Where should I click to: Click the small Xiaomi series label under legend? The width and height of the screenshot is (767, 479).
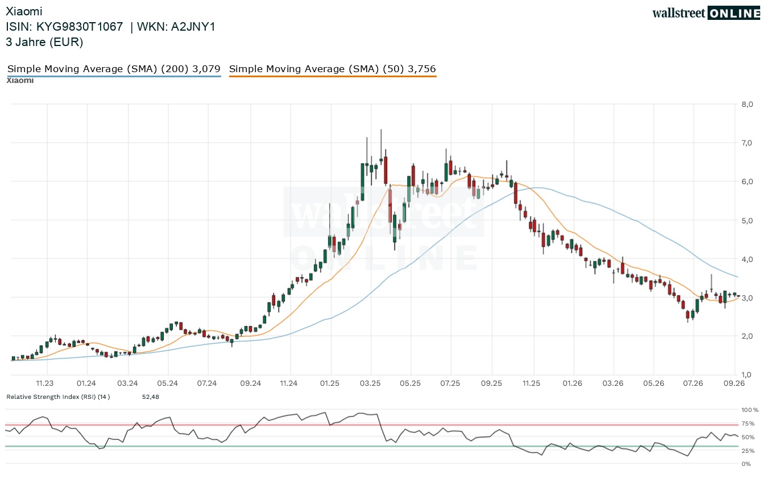pos(20,81)
